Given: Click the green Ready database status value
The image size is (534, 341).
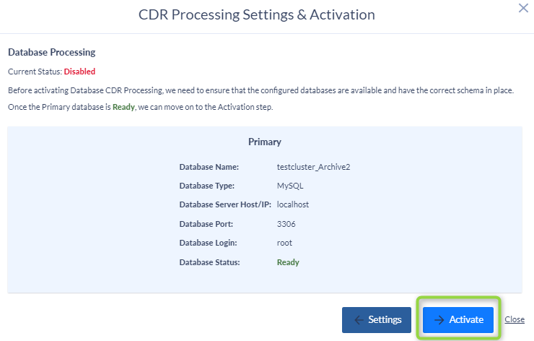Looking at the screenshot, I should click(x=288, y=262).
